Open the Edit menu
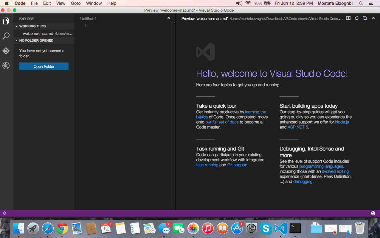 tap(47, 3)
